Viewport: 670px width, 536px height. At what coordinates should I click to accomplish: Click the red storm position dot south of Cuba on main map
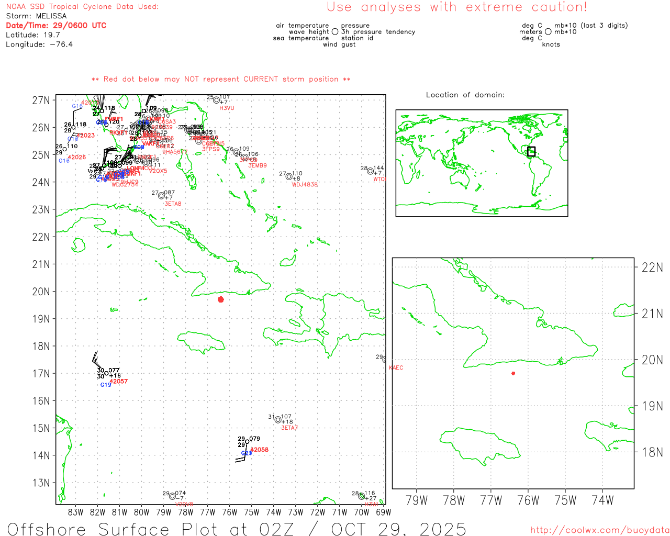221,299
